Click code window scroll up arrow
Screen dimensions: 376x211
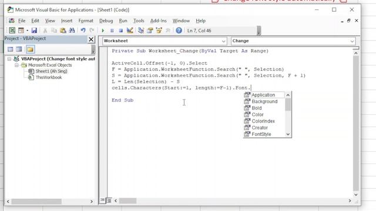pyautogui.click(x=356, y=53)
